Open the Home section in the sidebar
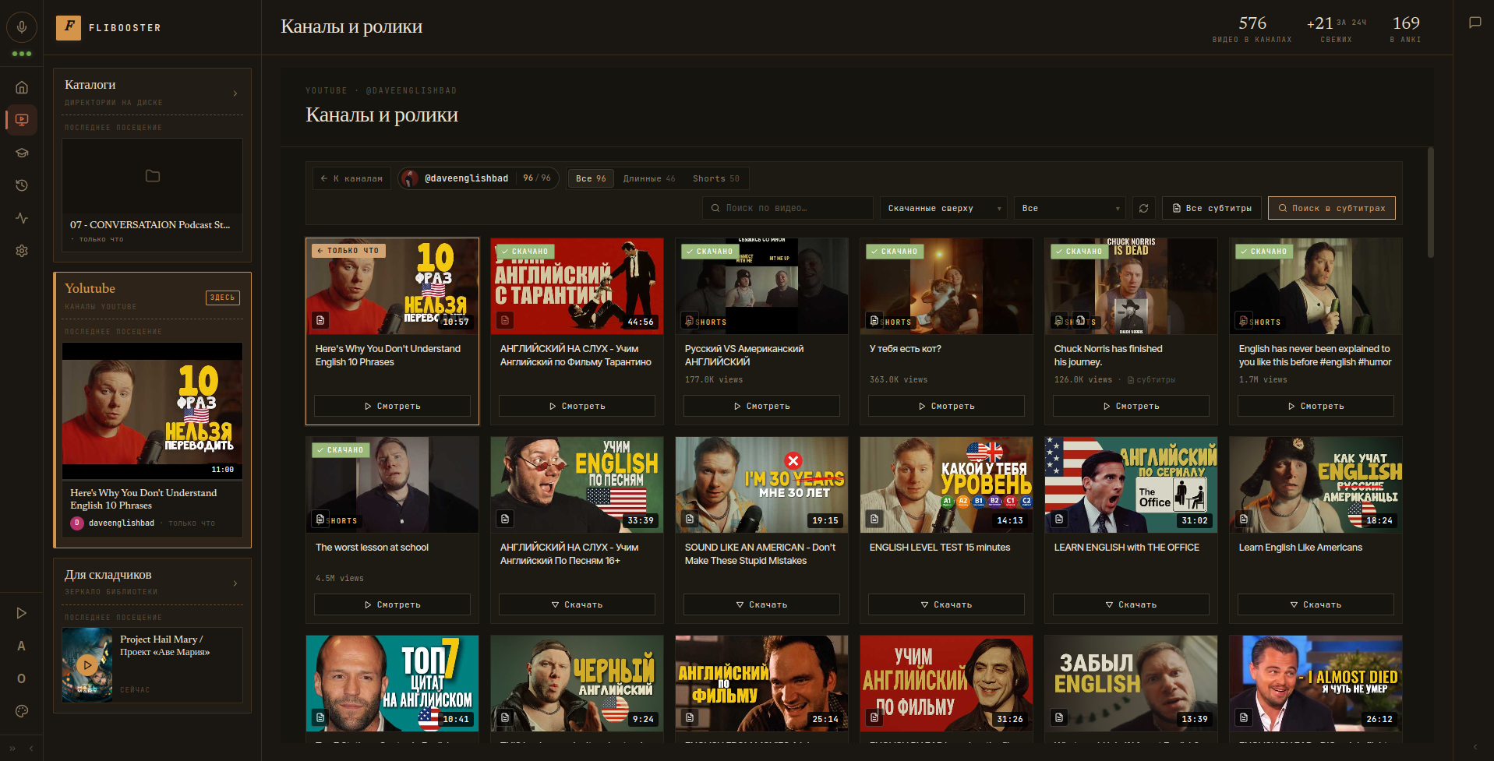 (22, 87)
